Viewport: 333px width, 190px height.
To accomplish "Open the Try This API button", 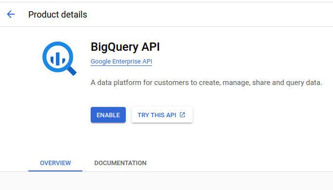I will (x=162, y=115).
